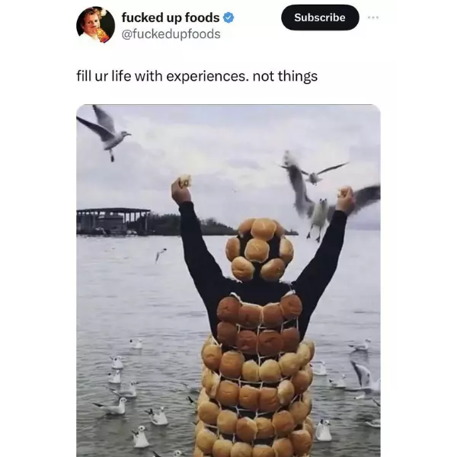457x457 pixels.
Task: Open the three-dot more options menu
Action: coord(373,18)
